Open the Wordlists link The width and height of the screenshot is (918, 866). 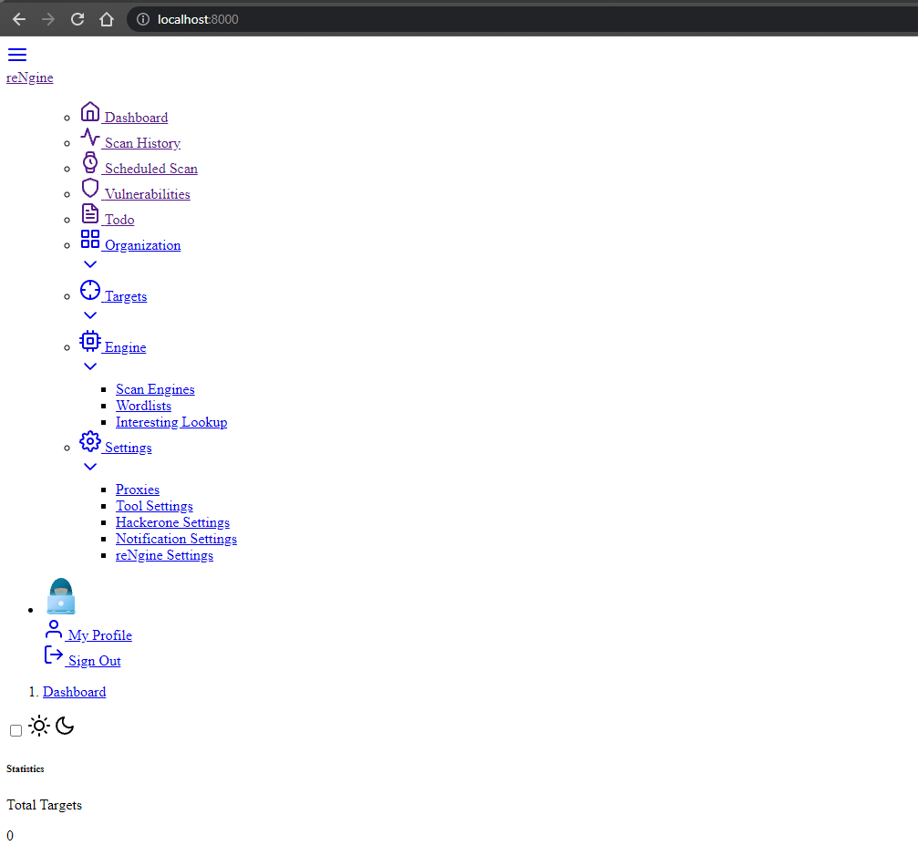143,406
